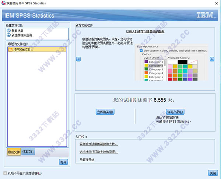The width and height of the screenshot is (221, 179).
Task: Click the folder icon for 打开其他文件
Action: click(10, 50)
